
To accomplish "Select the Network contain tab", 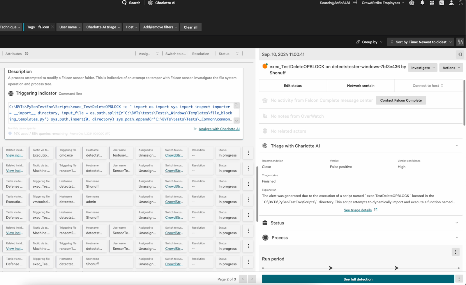I will click(361, 86).
